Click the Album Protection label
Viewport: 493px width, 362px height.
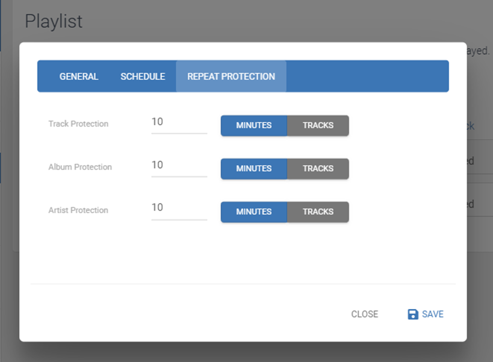80,167
